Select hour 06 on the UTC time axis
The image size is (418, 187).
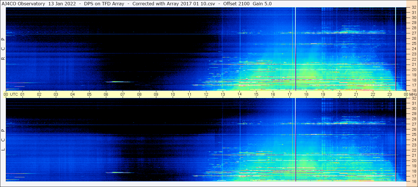click(106, 94)
